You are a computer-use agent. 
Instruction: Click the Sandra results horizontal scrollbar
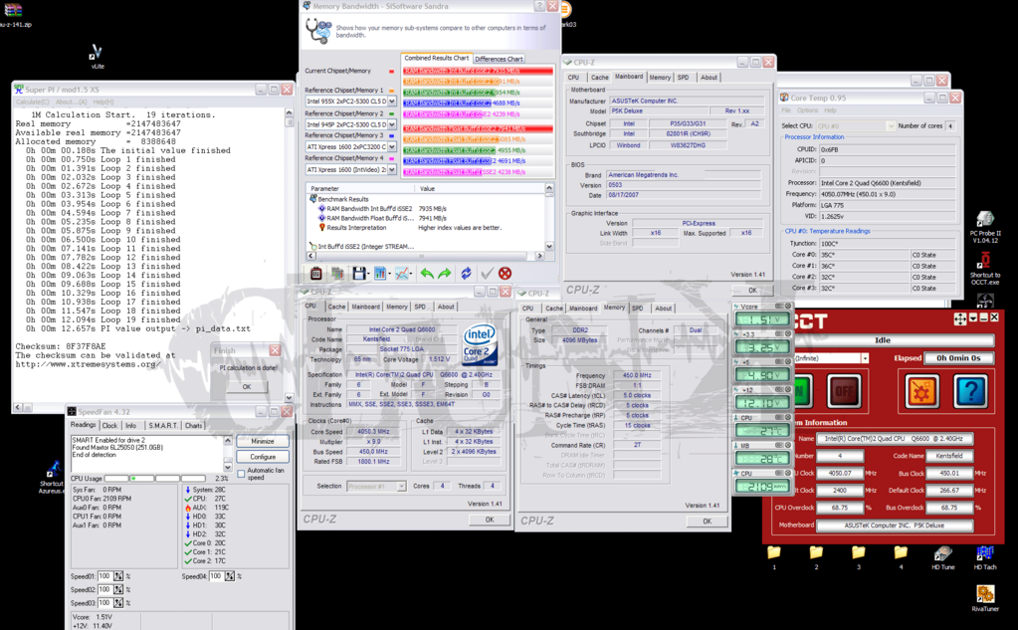point(425,256)
